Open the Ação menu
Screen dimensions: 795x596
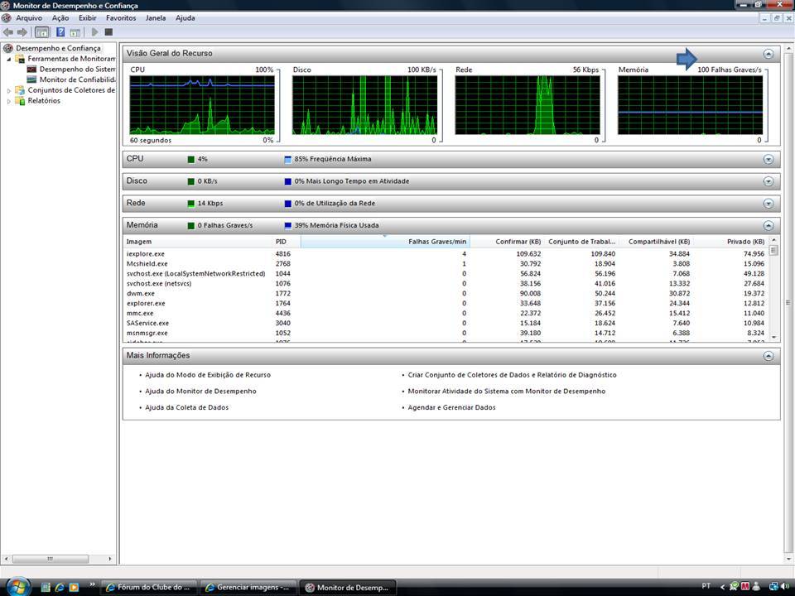(60, 17)
